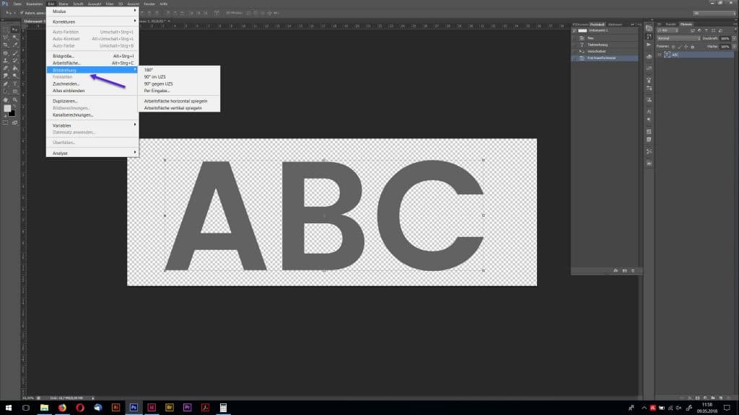Toggle Quick Mask mode icon
The width and height of the screenshot is (739, 415).
5,122
